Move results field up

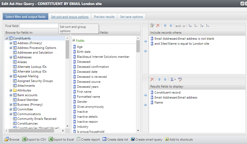pos(159,79)
